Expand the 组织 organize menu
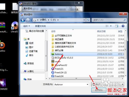 (27, 26)
